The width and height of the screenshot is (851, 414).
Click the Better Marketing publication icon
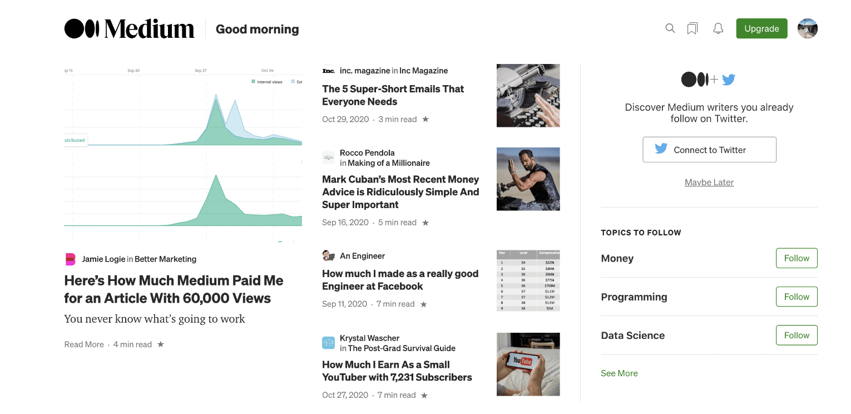[x=71, y=259]
